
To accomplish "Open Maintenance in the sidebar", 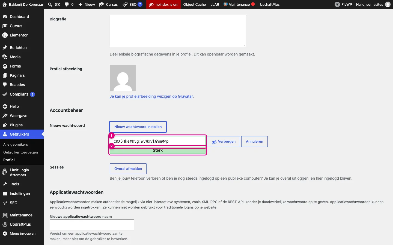I will pyautogui.click(x=22, y=215).
